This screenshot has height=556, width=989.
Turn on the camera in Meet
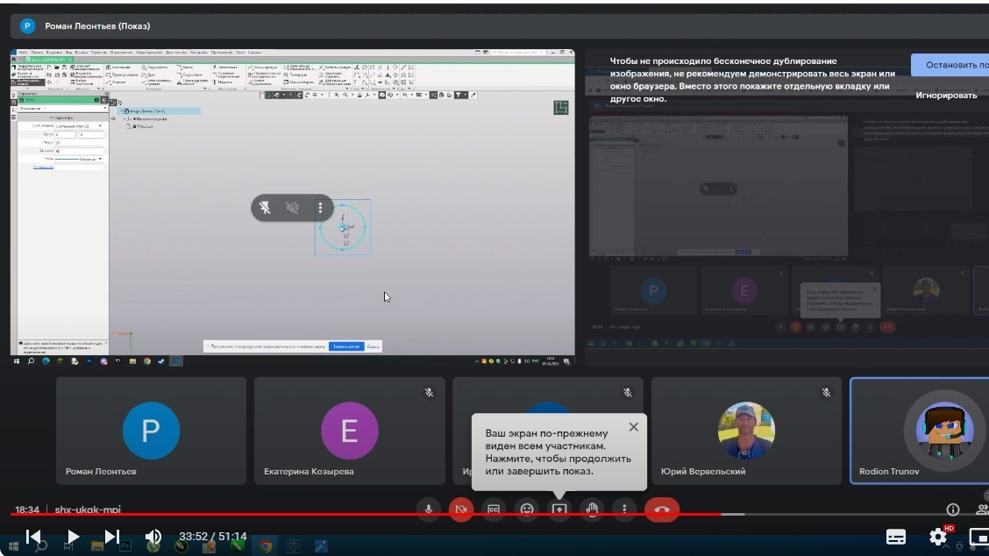[x=461, y=510]
